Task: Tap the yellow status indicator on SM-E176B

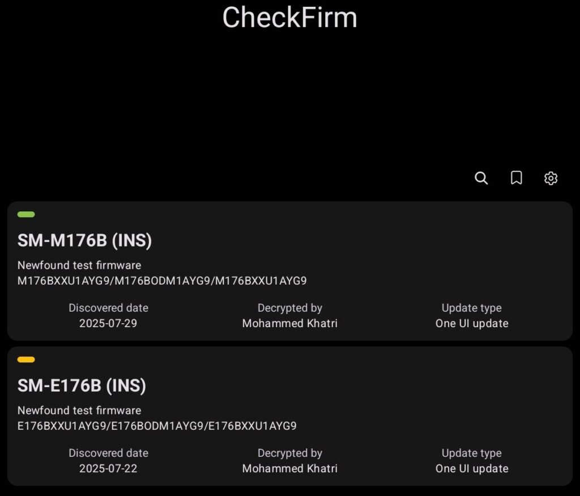Action: [x=26, y=359]
